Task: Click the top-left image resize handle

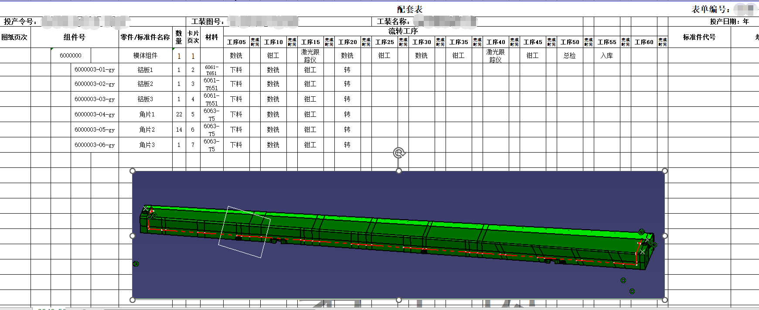Action: (133, 171)
